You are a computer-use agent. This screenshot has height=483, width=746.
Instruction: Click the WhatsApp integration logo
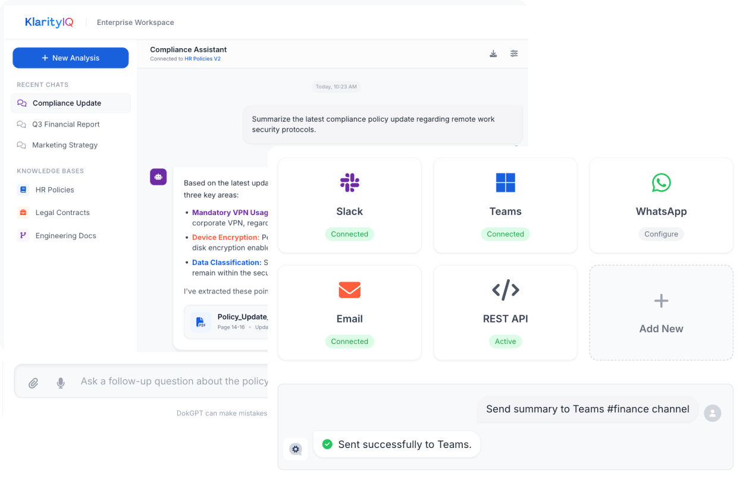click(661, 182)
